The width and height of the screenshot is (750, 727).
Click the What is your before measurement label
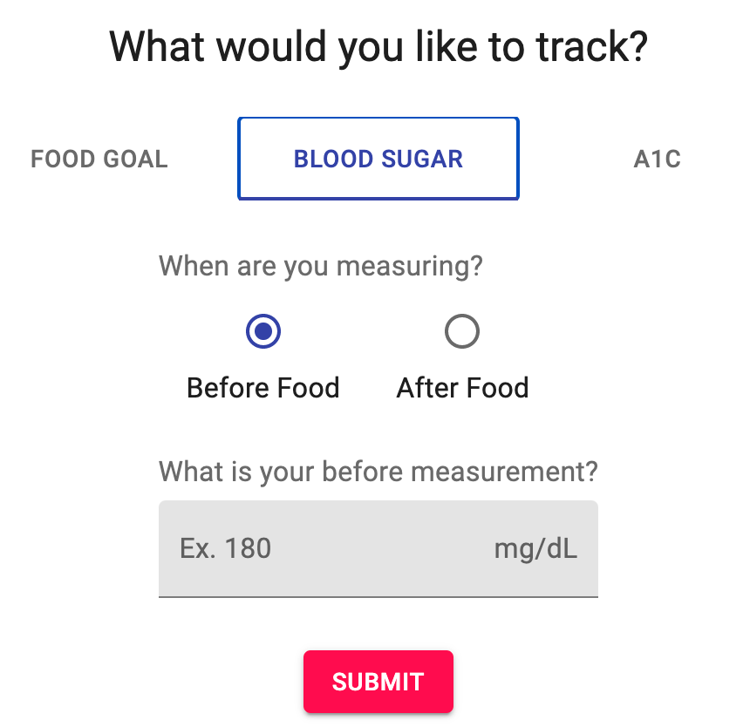(378, 472)
